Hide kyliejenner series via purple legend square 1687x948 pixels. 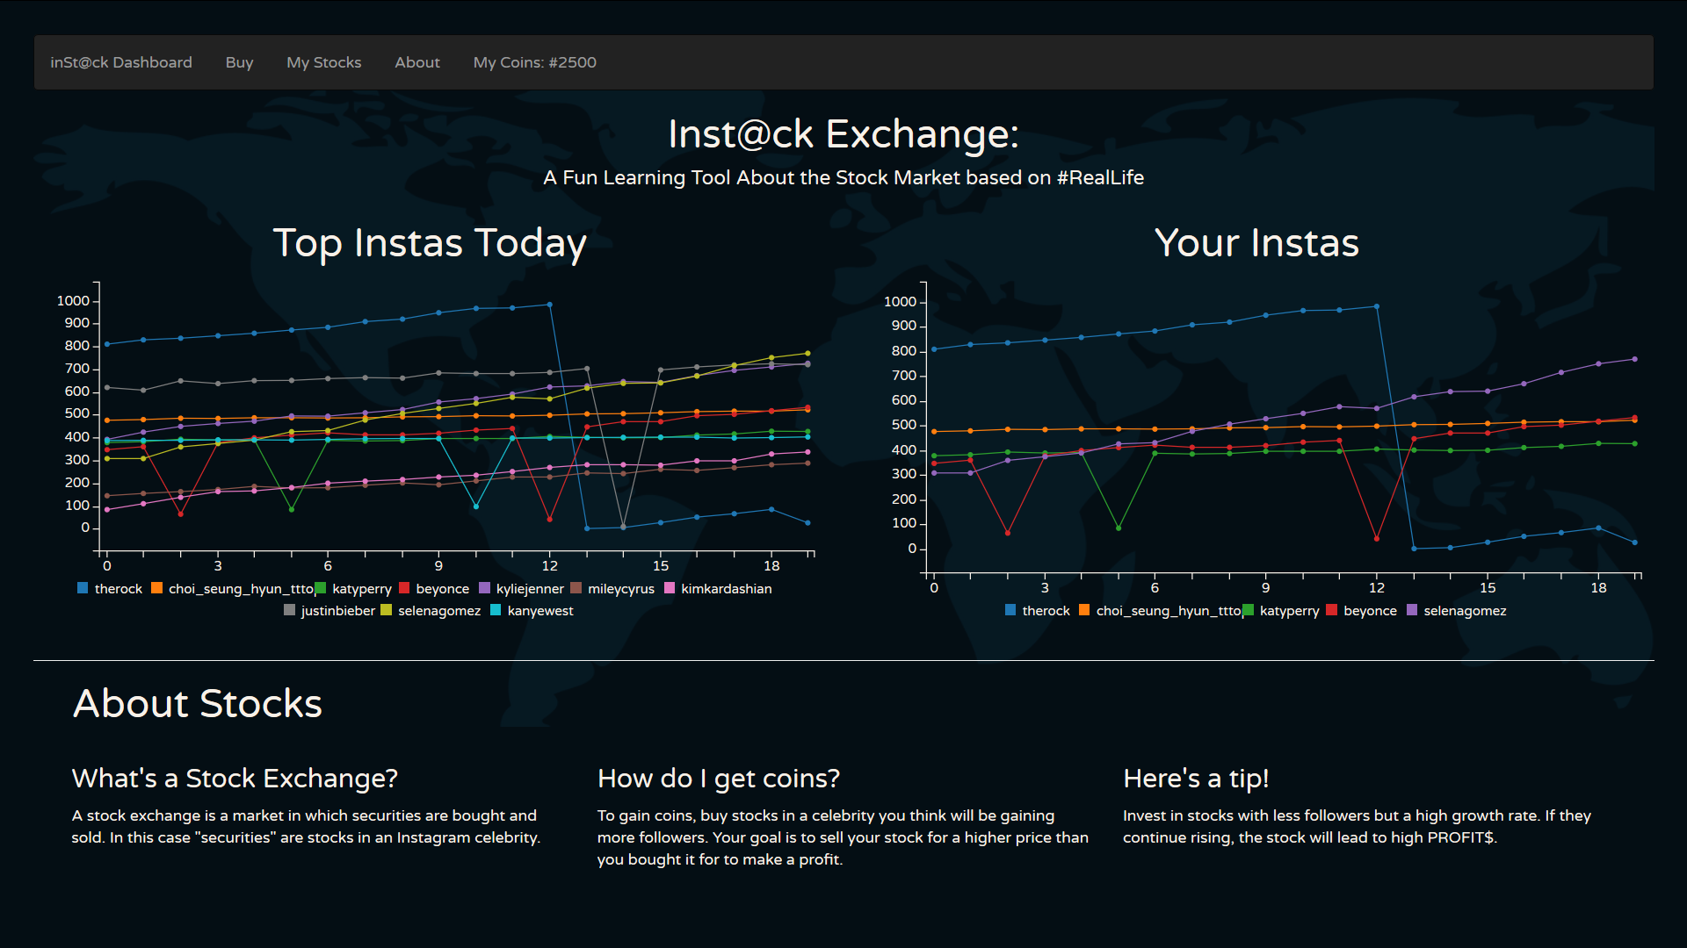coord(484,588)
